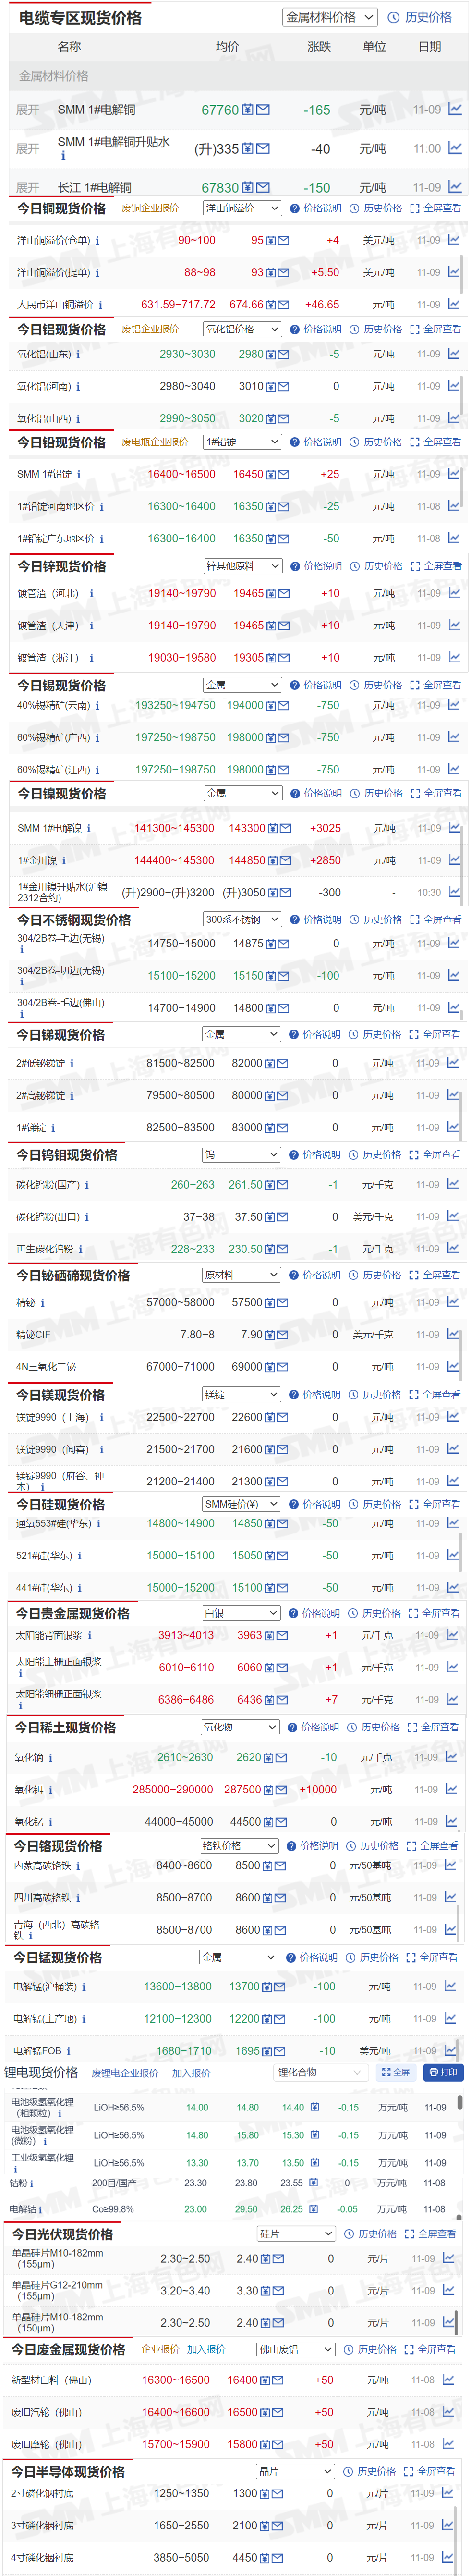This screenshot has width=471, height=2576.
Task: Click 精铋 product name in bismuth section
Action: (26, 1303)
